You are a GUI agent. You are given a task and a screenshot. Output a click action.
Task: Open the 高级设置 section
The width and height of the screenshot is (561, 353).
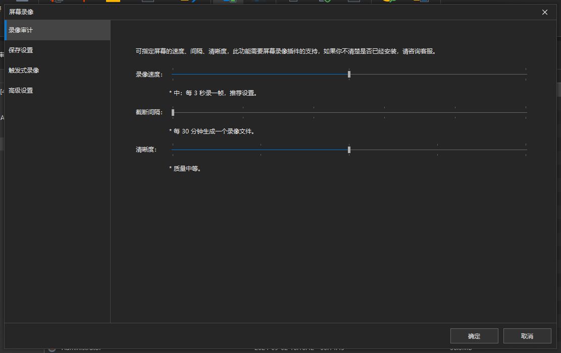click(x=57, y=91)
